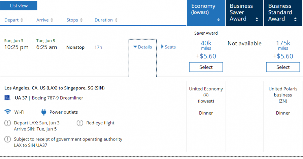Click the Business Saver Award header
Image resolution: width=303 pixels, height=159 pixels.
point(241,12)
